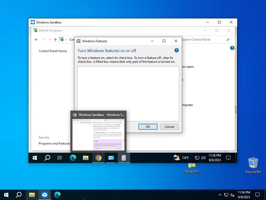Click the Windows Features title bar icon
This screenshot has width=266, height=200.
tap(78, 41)
